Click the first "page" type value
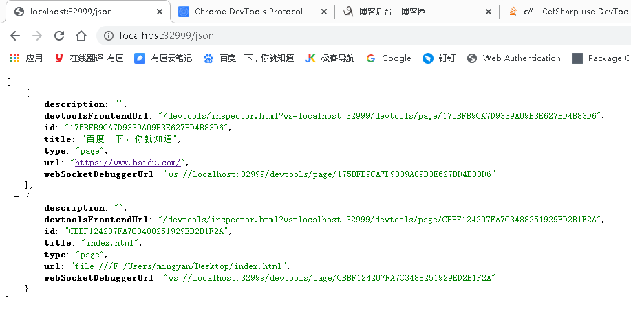This screenshot has height=333, width=631. coord(90,152)
